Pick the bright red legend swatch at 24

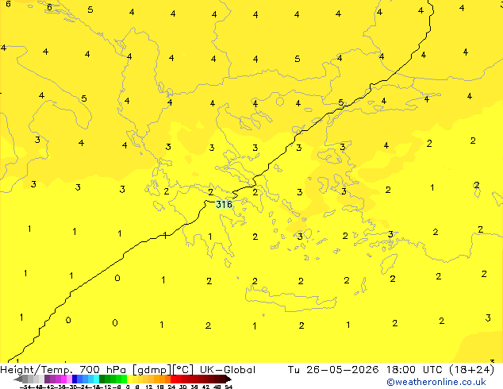[x=173, y=379]
